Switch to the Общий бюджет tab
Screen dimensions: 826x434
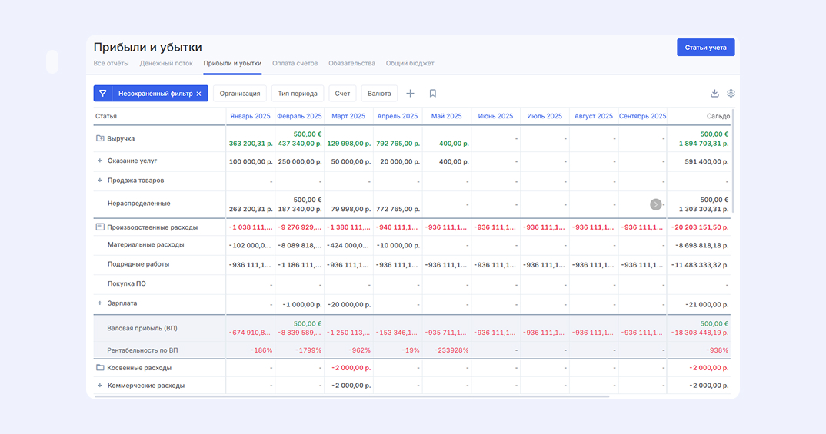(410, 63)
